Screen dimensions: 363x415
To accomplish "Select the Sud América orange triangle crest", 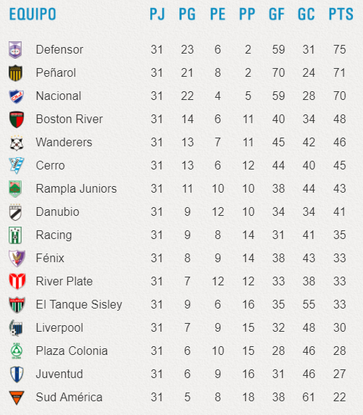I will click(x=17, y=398).
